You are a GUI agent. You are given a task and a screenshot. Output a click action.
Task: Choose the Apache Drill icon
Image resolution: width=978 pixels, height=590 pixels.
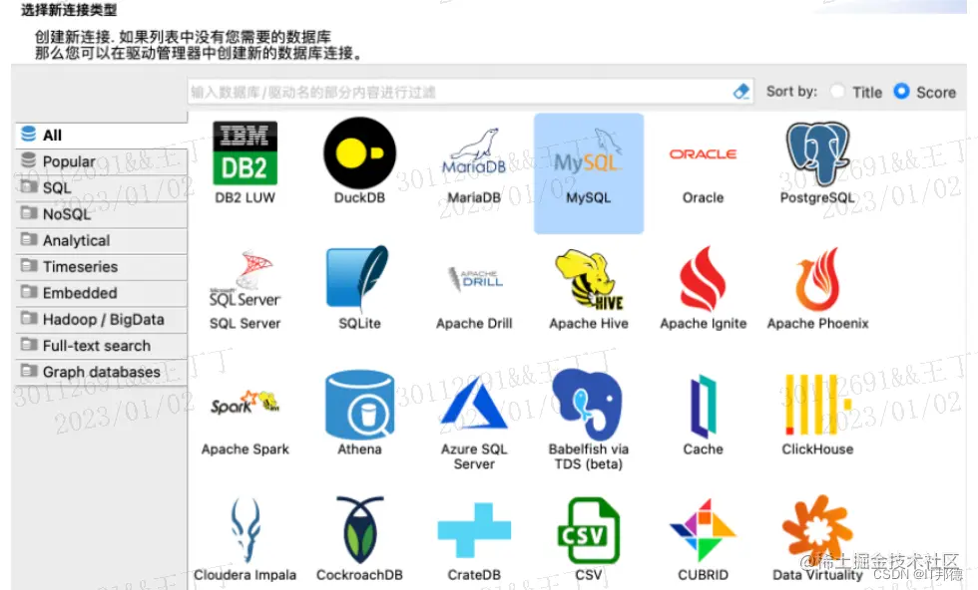(x=475, y=278)
